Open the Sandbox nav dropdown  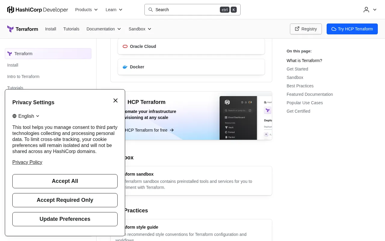pyautogui.click(x=140, y=29)
